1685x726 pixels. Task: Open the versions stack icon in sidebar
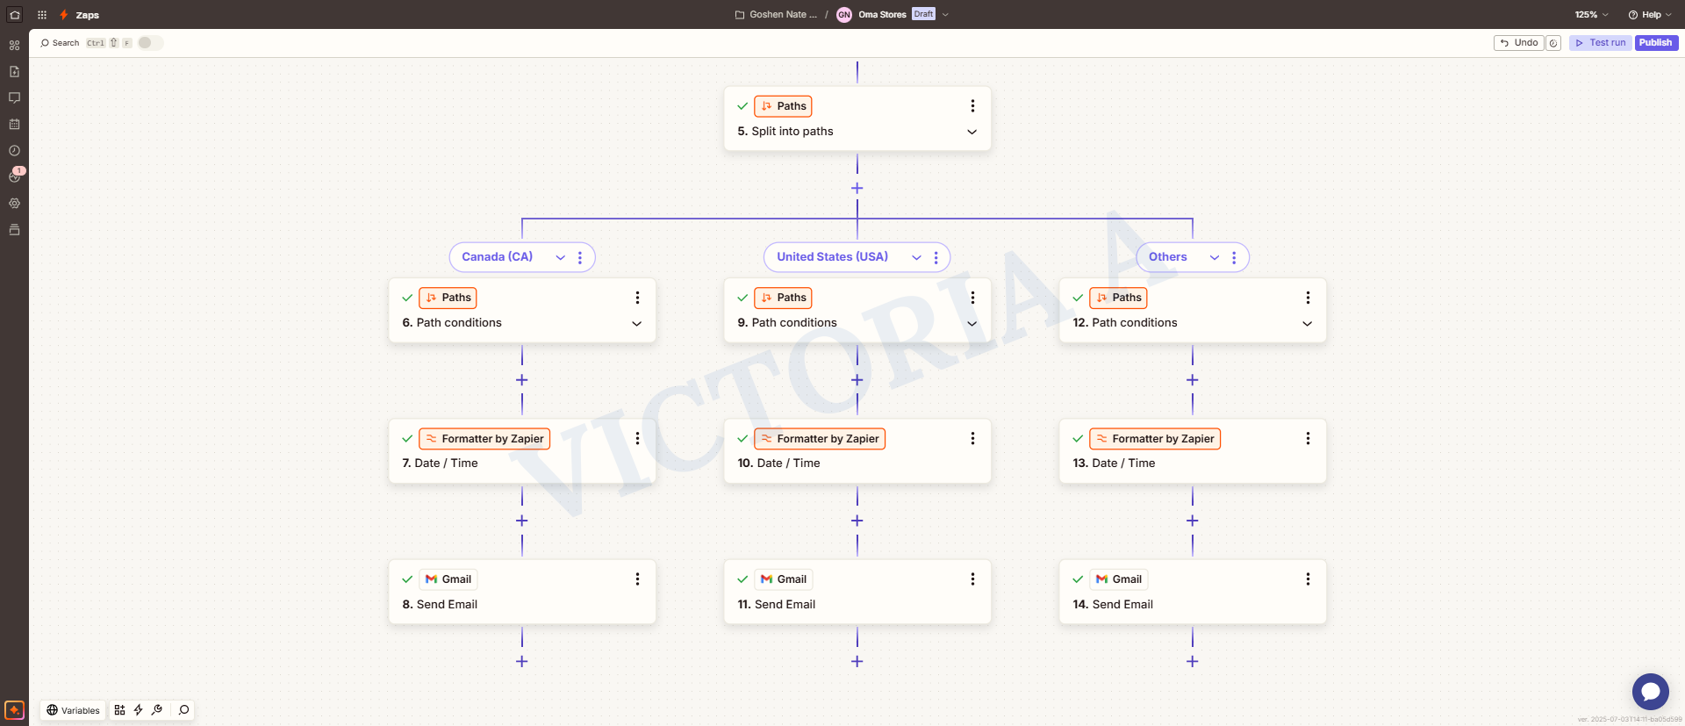coord(14,230)
